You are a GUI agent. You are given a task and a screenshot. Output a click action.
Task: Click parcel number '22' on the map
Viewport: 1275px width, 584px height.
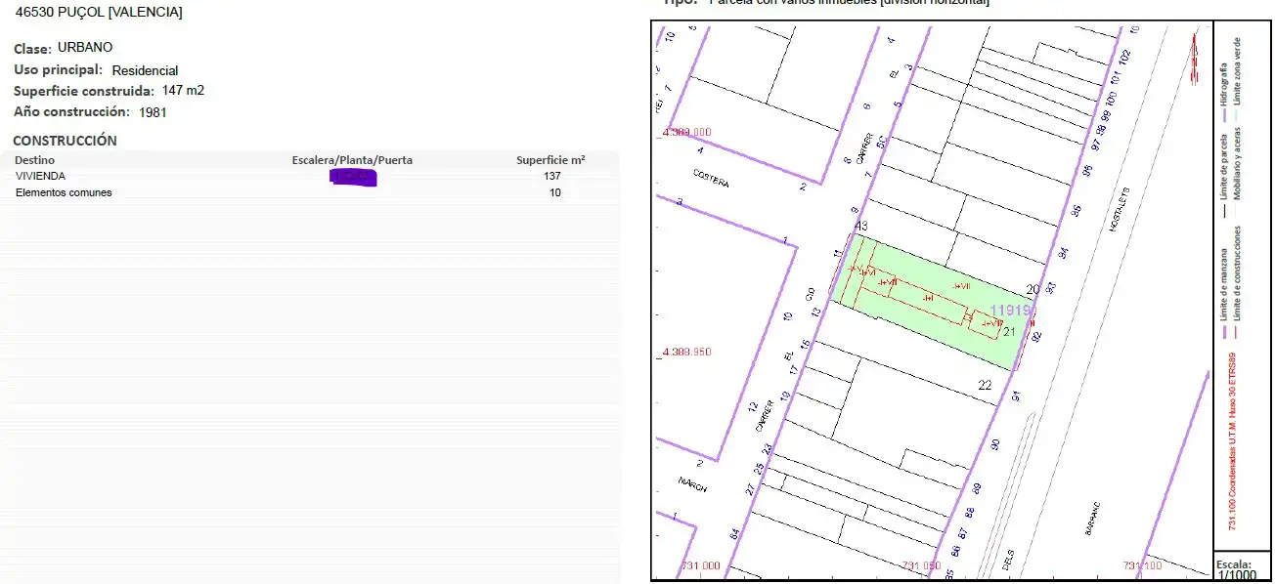[986, 385]
